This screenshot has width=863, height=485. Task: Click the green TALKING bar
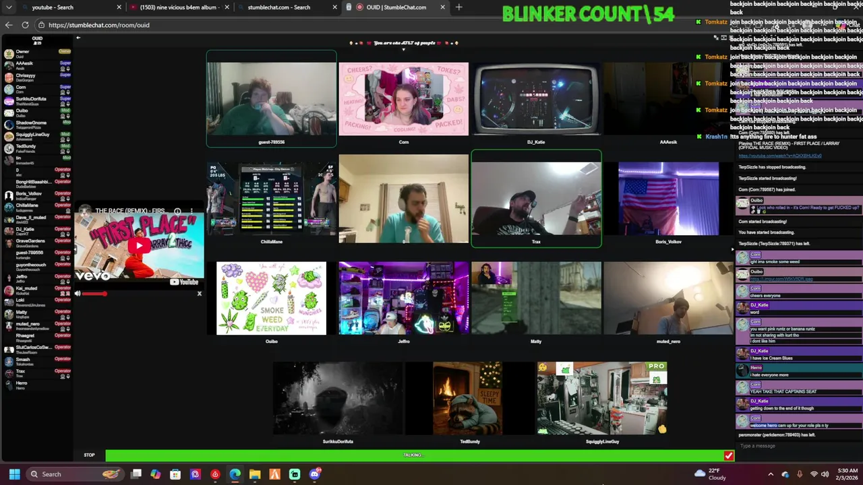click(413, 455)
